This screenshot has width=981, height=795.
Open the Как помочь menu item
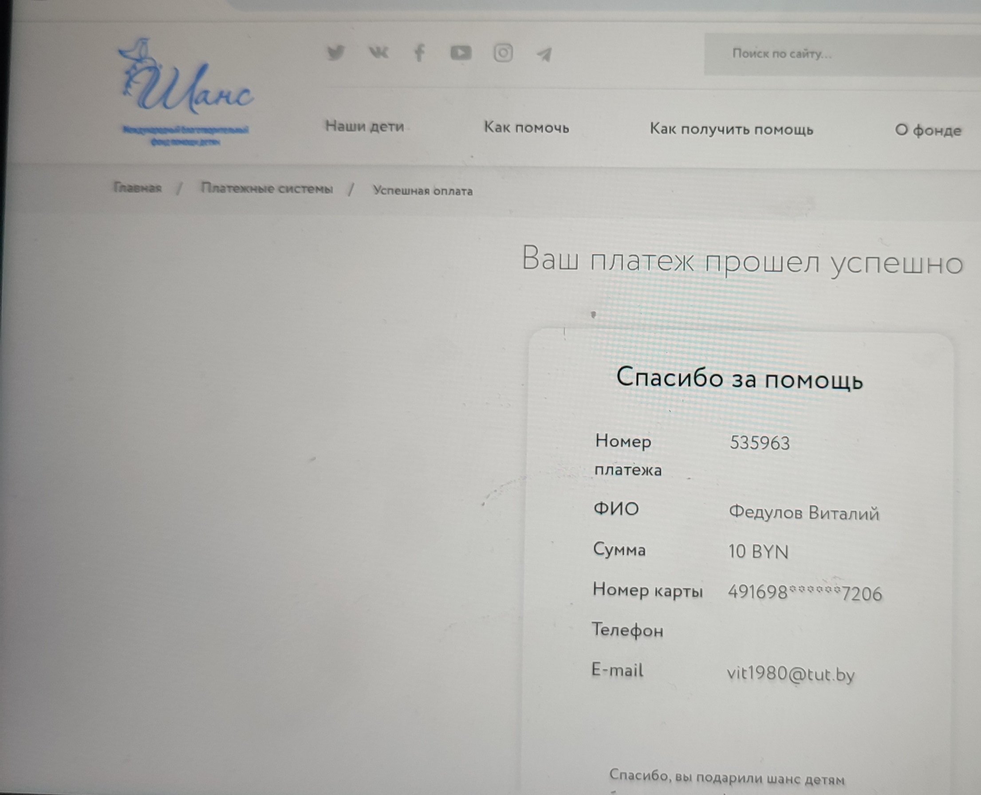(x=527, y=128)
